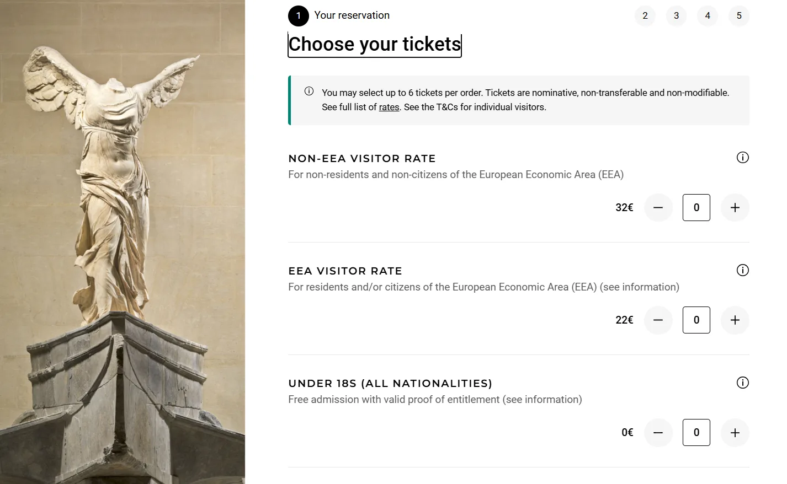Go to step 2 of reservation
The image size is (787, 484).
pos(645,15)
